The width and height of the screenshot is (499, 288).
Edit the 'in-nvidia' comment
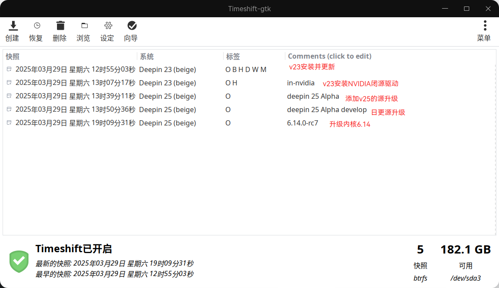coord(301,83)
